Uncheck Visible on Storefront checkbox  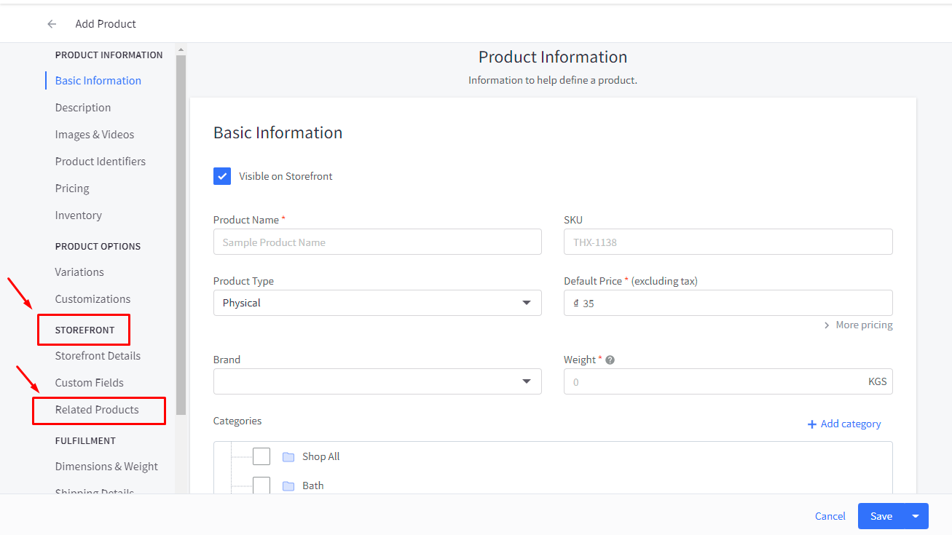[x=222, y=176]
